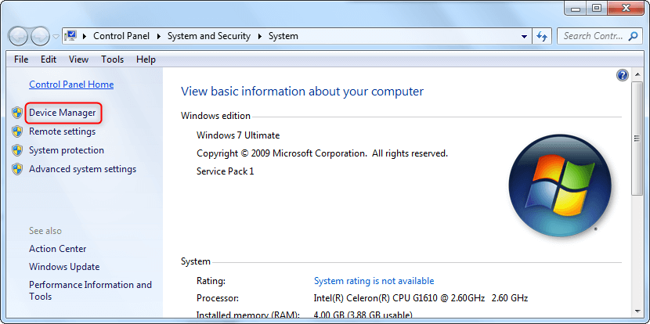Open Action Center under See also
Image resolution: width=650 pixels, height=324 pixels.
coord(58,249)
